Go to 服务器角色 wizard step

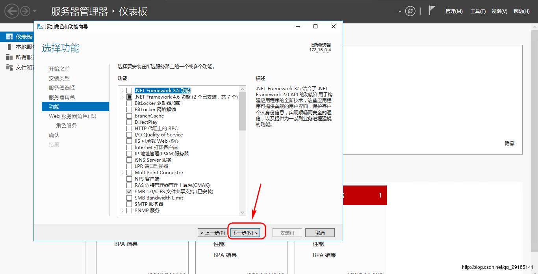[x=62, y=97]
